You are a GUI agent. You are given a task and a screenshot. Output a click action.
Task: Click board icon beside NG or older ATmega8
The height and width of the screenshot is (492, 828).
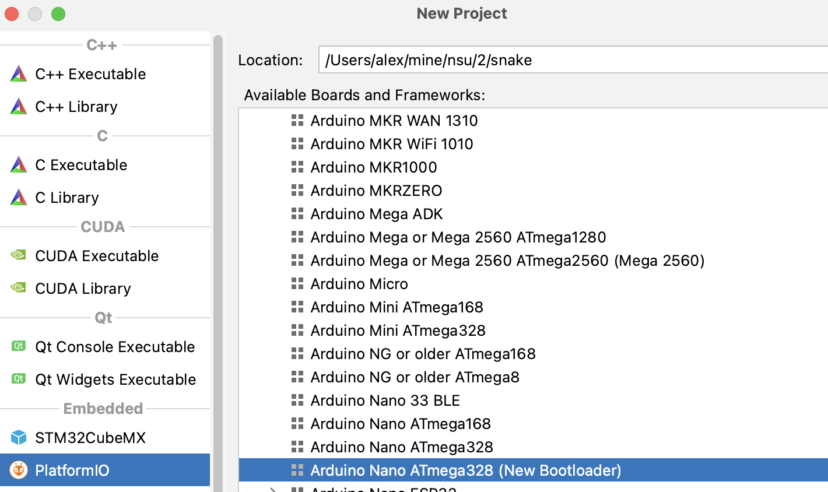(x=297, y=377)
